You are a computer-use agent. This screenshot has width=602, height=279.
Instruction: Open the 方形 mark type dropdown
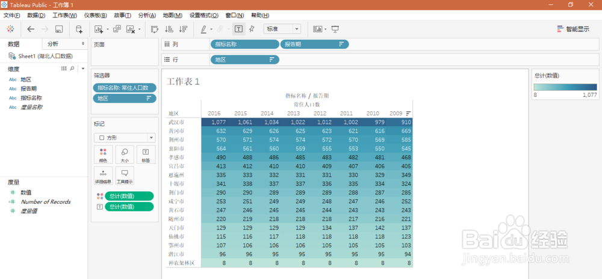pyautogui.click(x=125, y=138)
